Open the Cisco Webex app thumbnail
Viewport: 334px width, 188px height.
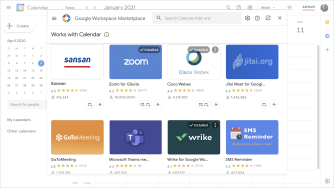tap(194, 62)
